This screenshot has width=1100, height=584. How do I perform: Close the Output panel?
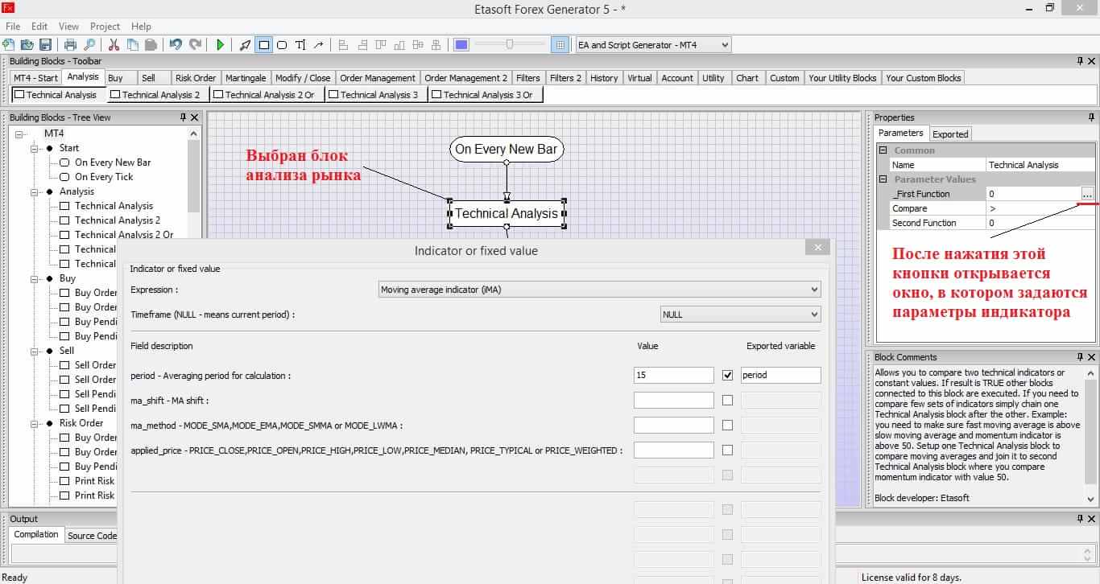[1092, 519]
